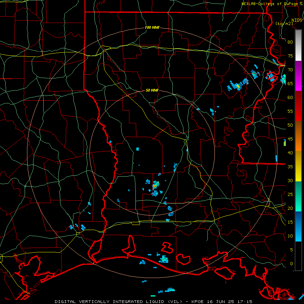Click the orange-cored storm cell south of center
304x304 pixels.
(155, 185)
